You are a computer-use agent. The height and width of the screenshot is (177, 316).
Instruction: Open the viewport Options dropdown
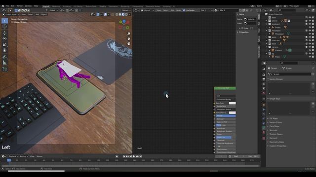[126, 10]
